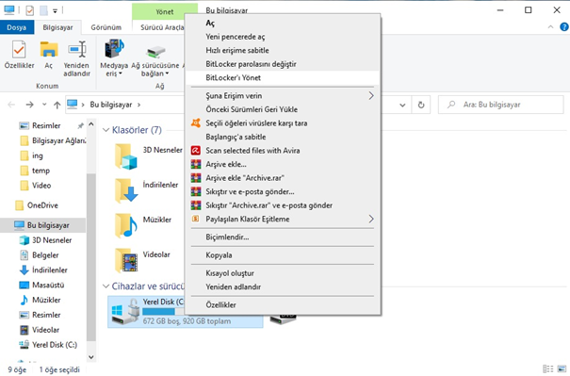The width and height of the screenshot is (570, 376).
Task: Choose BitLocker parolasını değiştir entry
Action: (x=283, y=64)
